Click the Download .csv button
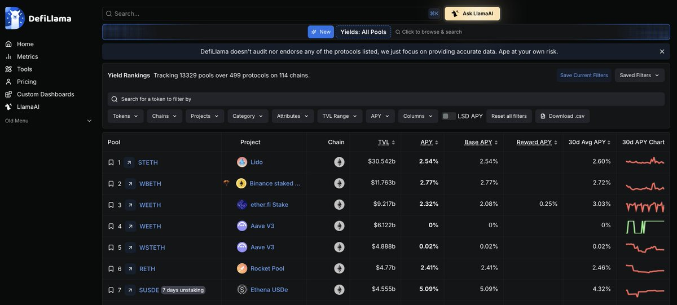This screenshot has height=305, width=677. click(562, 116)
